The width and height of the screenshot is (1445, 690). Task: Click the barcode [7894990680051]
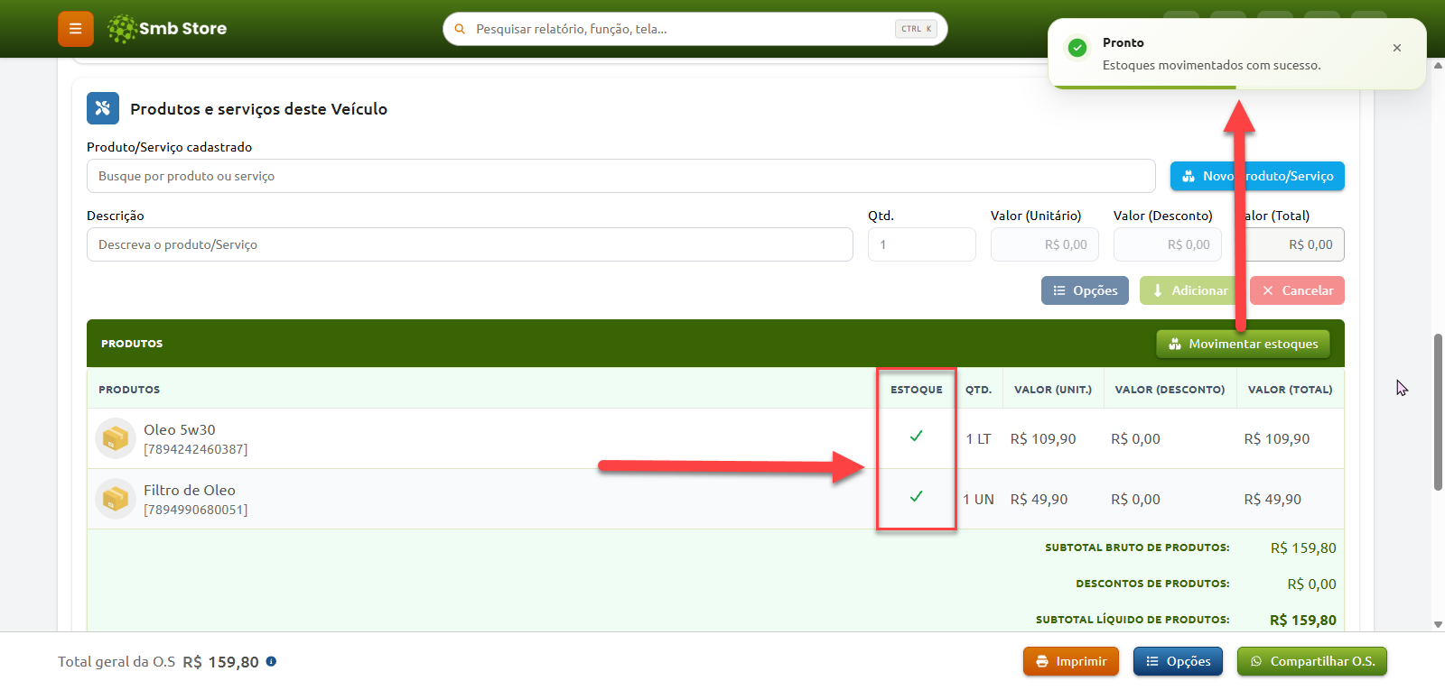coord(196,510)
